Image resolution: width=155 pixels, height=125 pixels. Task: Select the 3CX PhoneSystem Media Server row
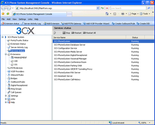[104, 52]
